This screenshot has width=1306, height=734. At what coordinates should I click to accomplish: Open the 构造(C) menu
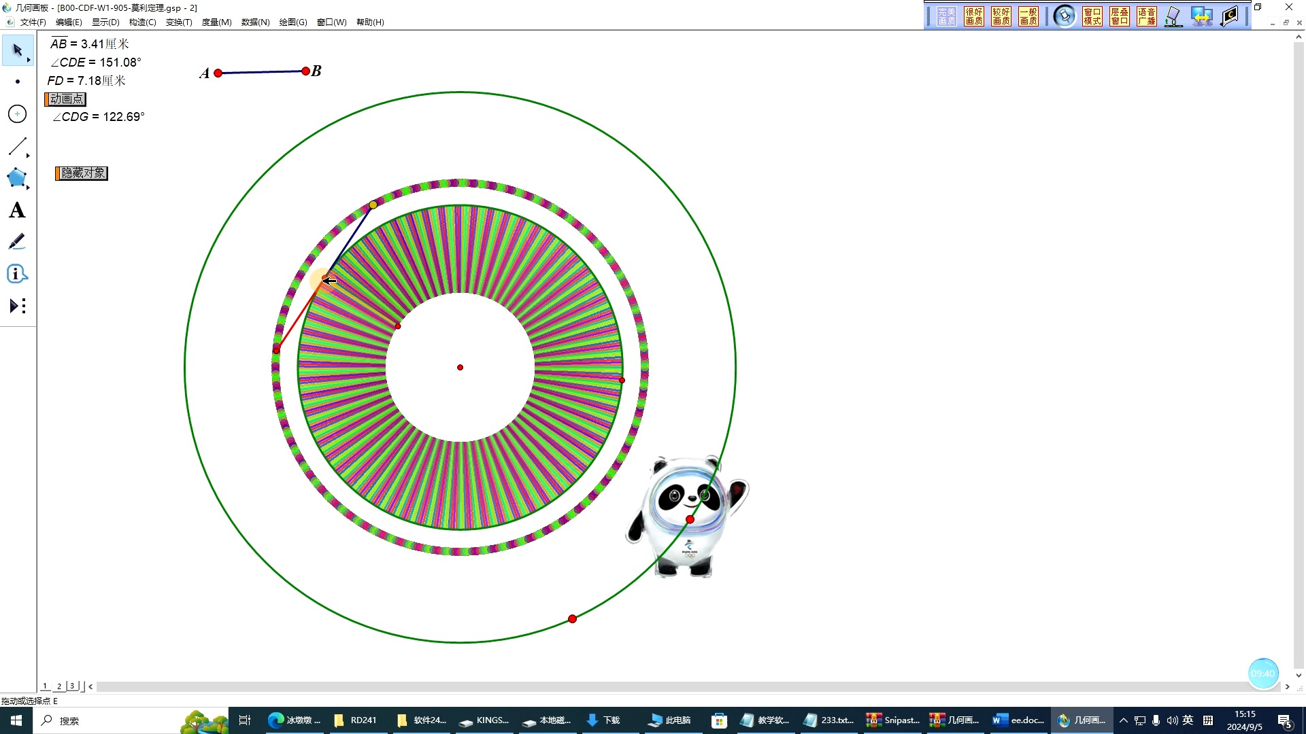[x=142, y=22]
